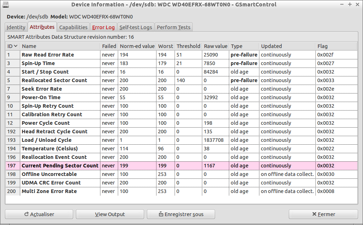Click the drive icon in the title bar
Viewport: 363px width, 225px height.
point(6,4)
